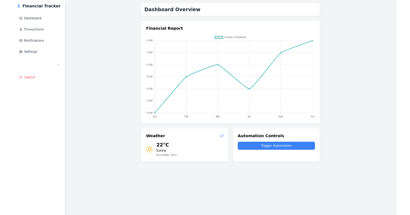Select the Notifications sidebar entry
Viewport: 410px width, 215px height.
[34, 40]
